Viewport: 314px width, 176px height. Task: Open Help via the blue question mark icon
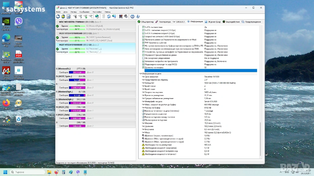point(132,16)
